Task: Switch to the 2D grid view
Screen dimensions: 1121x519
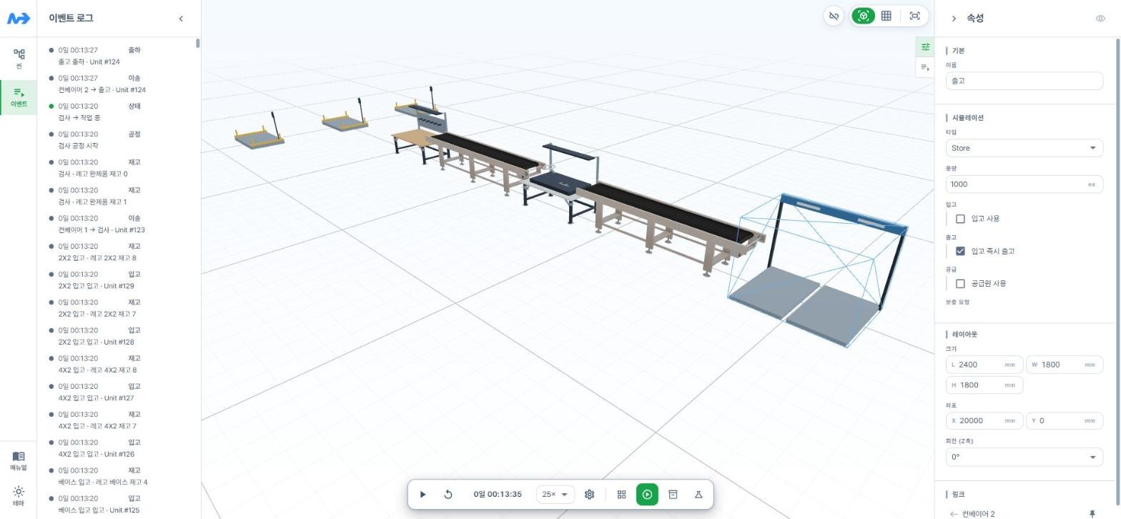Action: (886, 16)
